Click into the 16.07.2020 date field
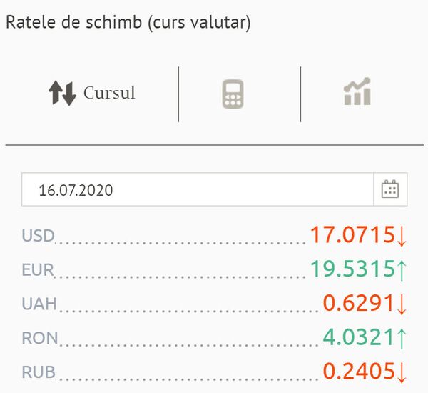This screenshot has width=428, height=393. coord(198,189)
